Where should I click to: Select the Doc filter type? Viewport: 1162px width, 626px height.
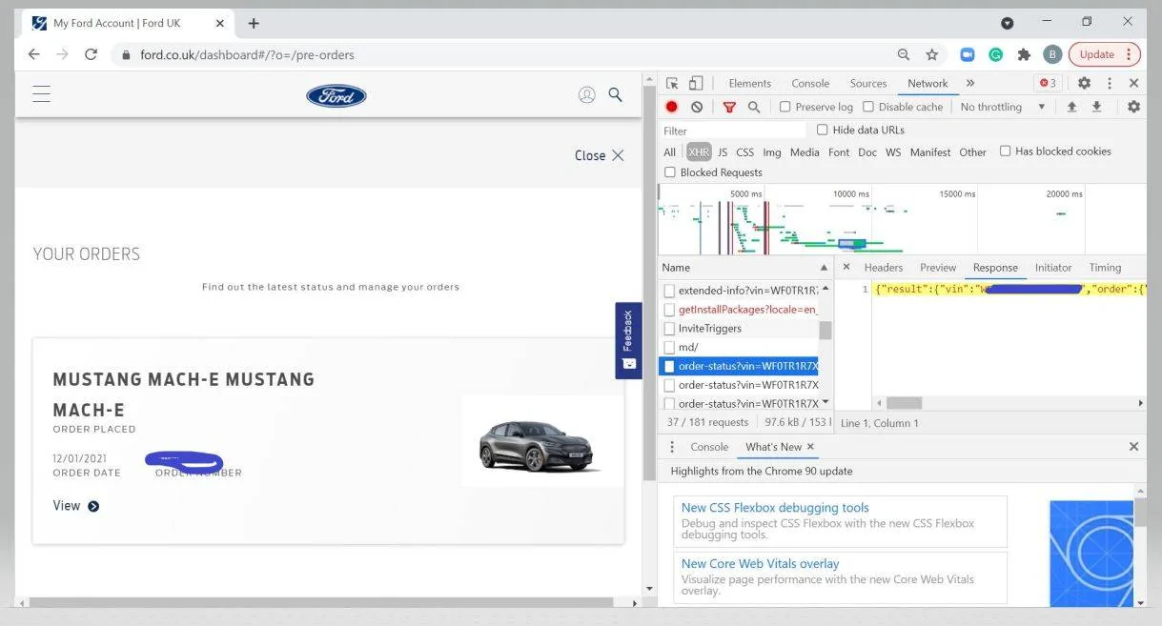coord(867,152)
